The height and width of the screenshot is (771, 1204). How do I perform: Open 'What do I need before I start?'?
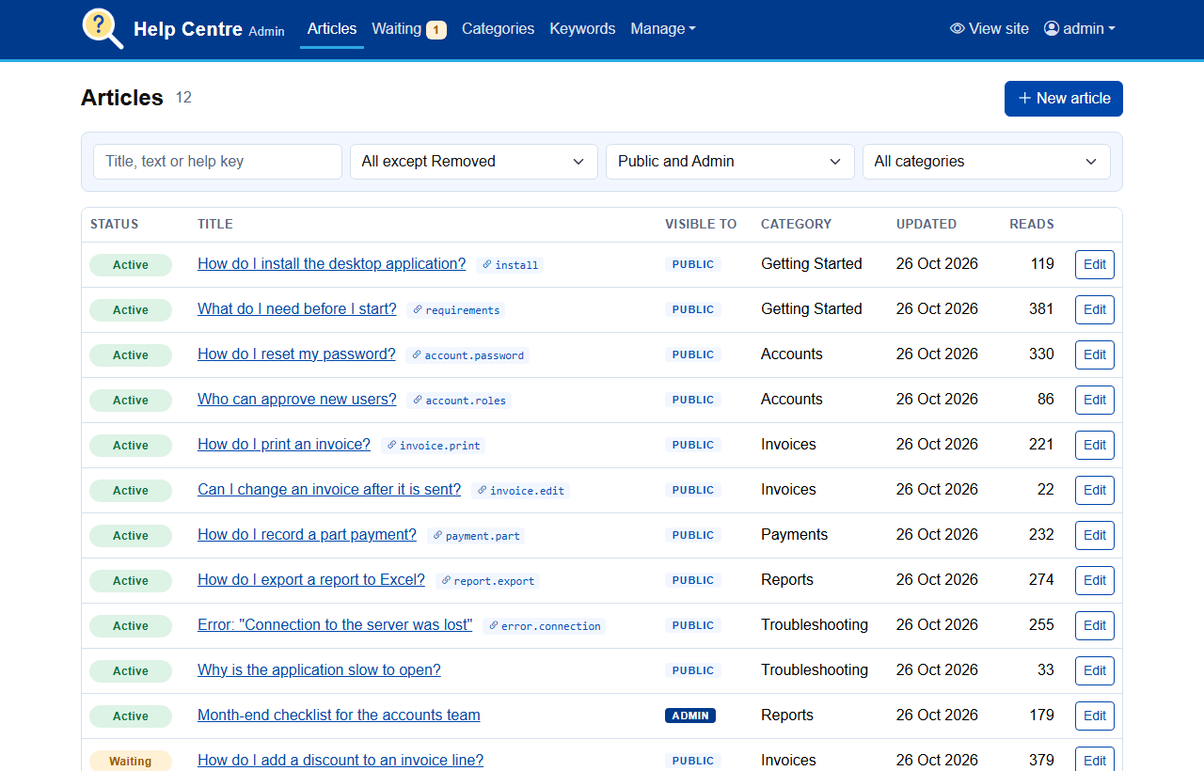click(x=297, y=309)
